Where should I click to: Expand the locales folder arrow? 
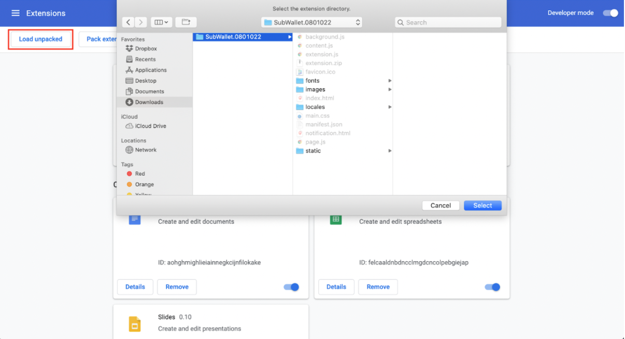pyautogui.click(x=390, y=107)
